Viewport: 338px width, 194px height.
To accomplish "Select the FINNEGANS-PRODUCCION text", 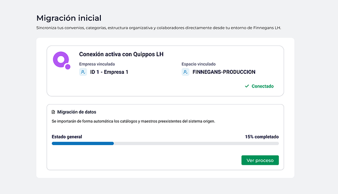I will pyautogui.click(x=224, y=72).
